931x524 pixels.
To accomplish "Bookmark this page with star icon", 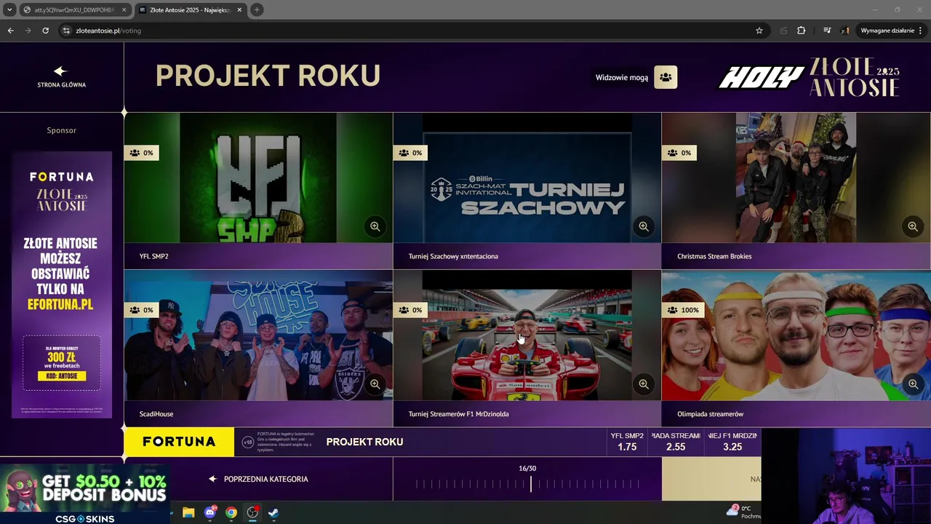I will tap(759, 31).
